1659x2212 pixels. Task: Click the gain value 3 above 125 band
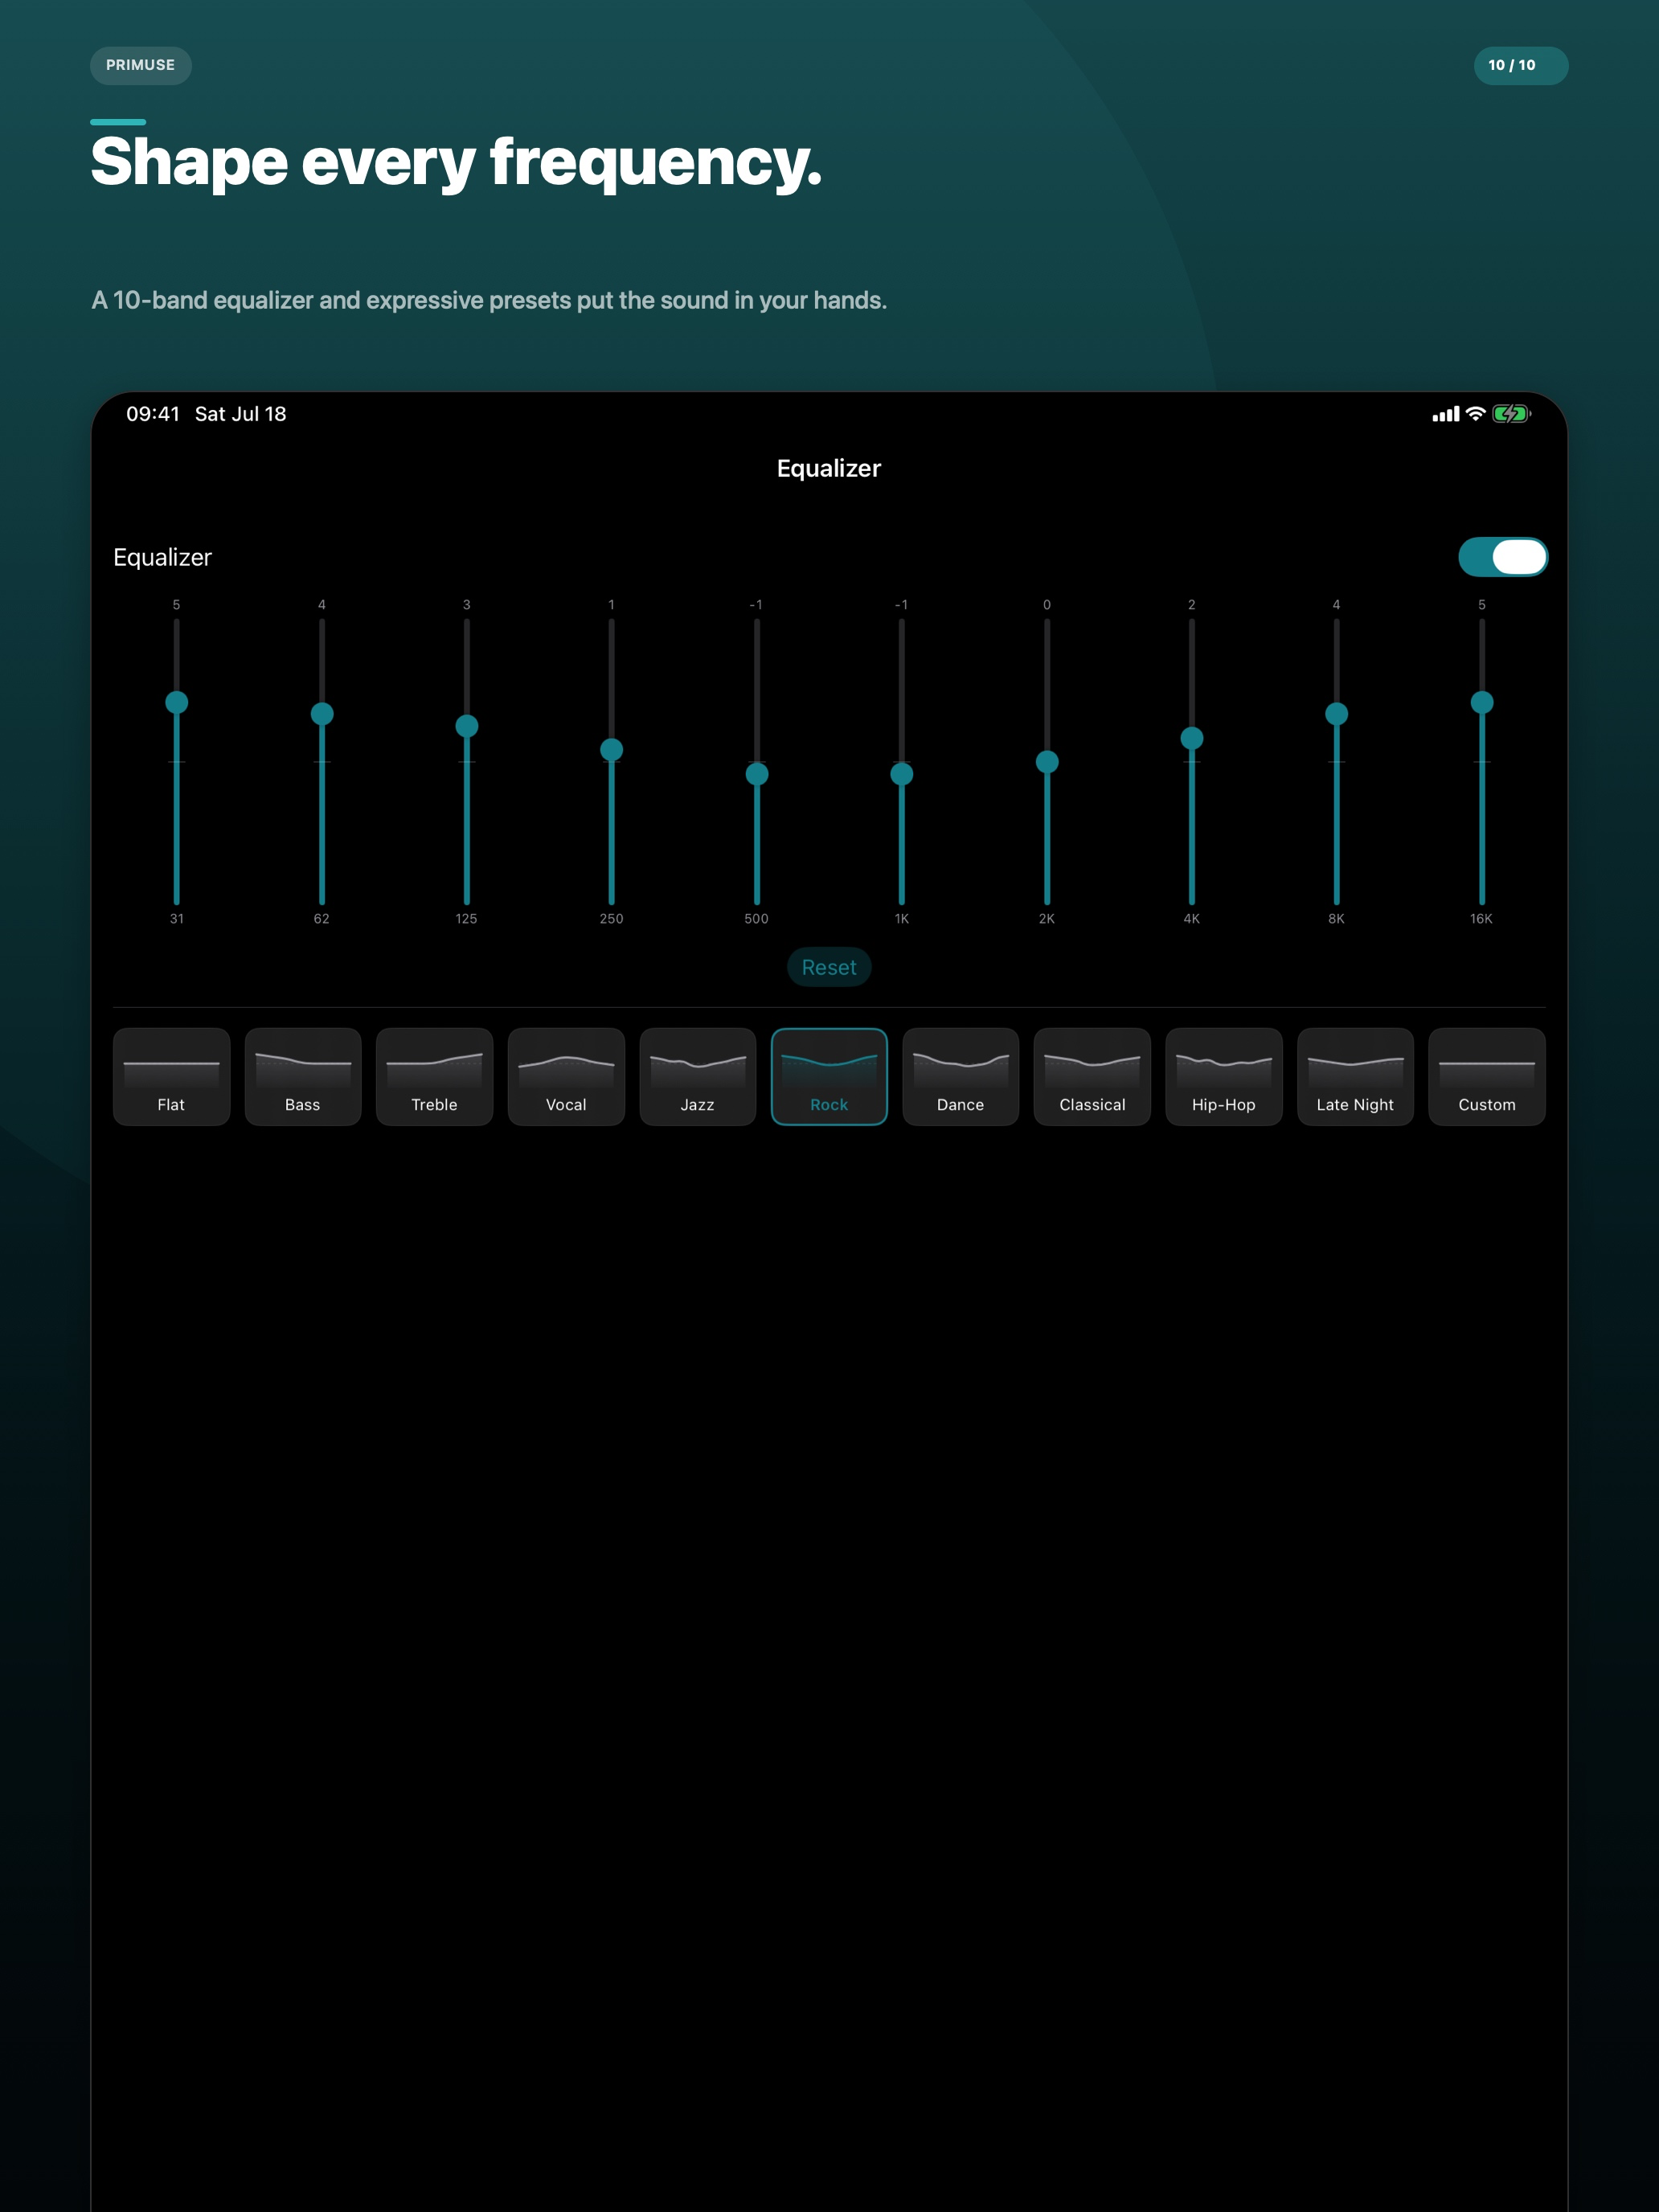pos(467,605)
